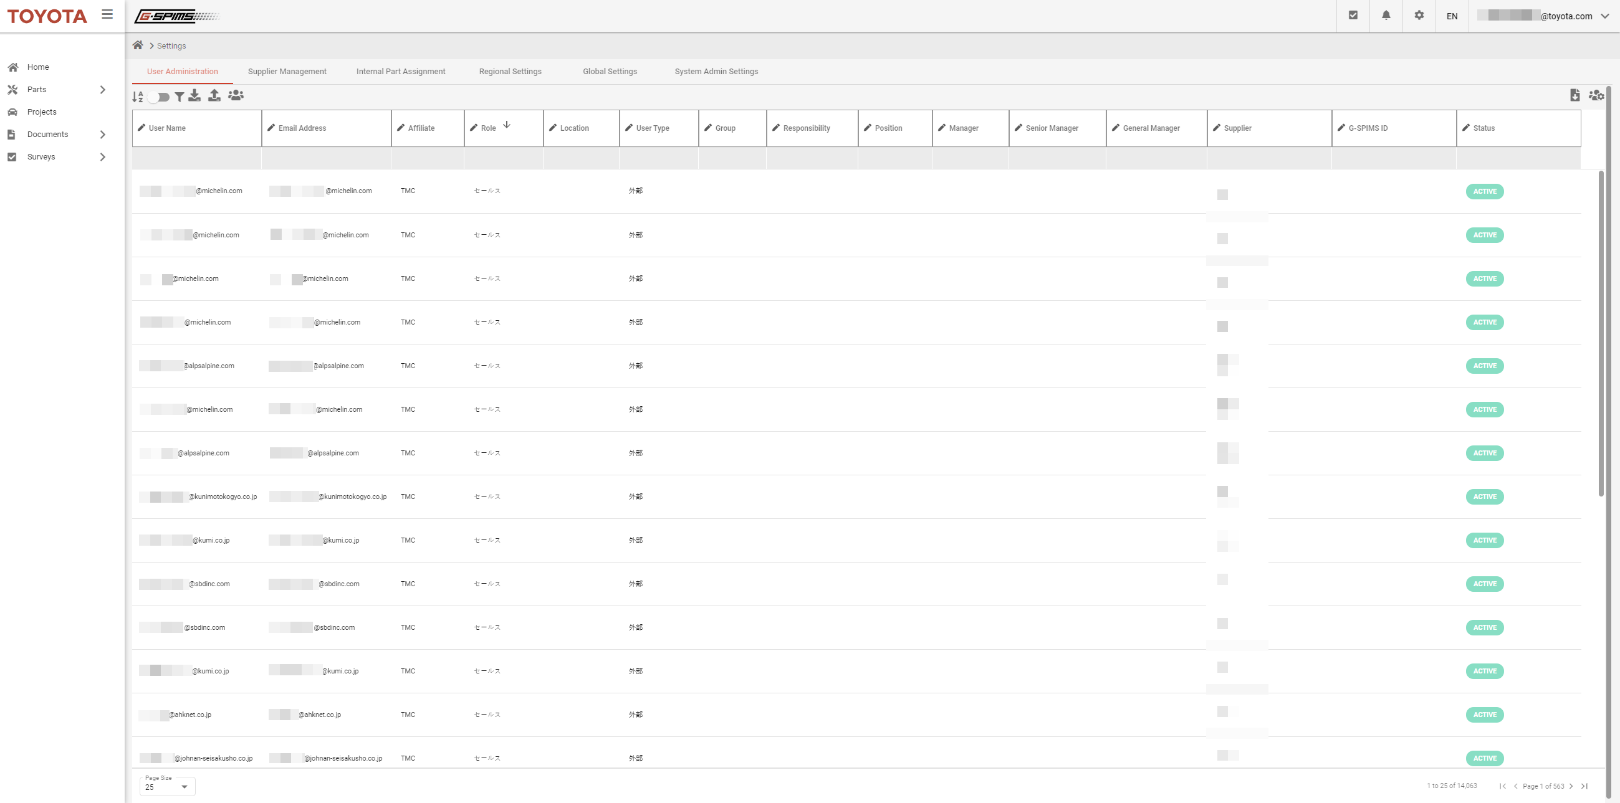Toggle the switch beside the sort icon
The height and width of the screenshot is (803, 1620).
pos(159,97)
